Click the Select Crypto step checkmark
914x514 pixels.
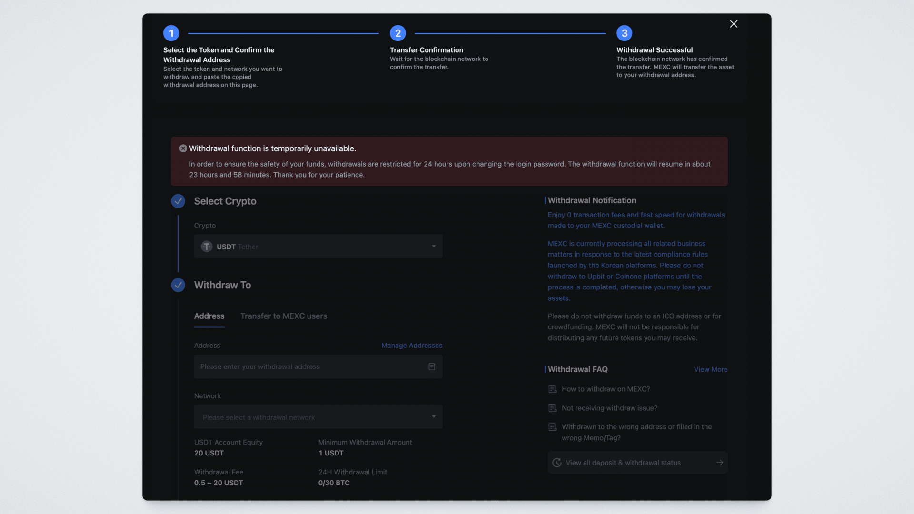178,201
